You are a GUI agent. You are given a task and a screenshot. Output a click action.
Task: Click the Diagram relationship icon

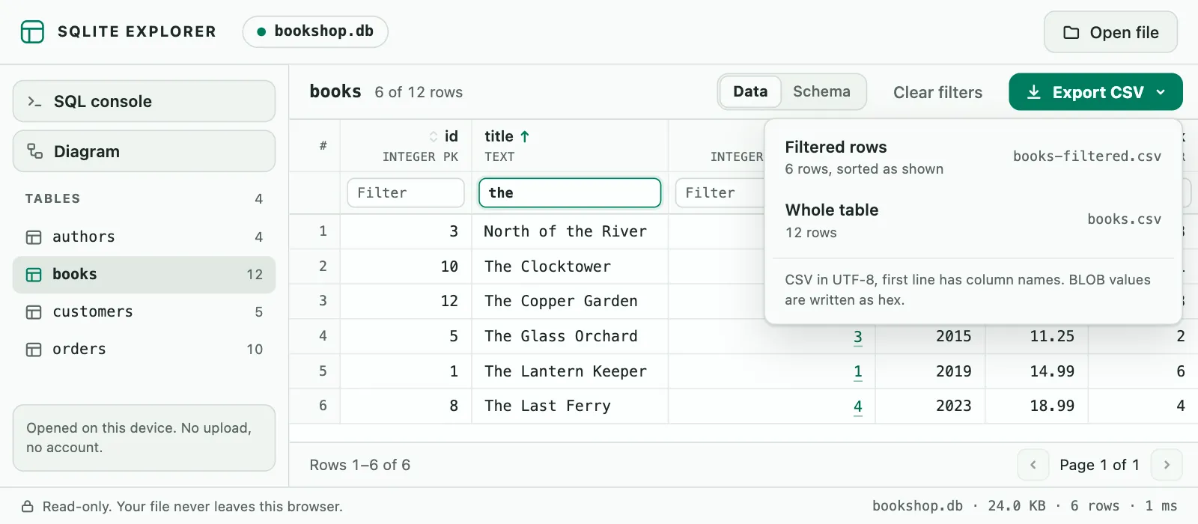[34, 151]
